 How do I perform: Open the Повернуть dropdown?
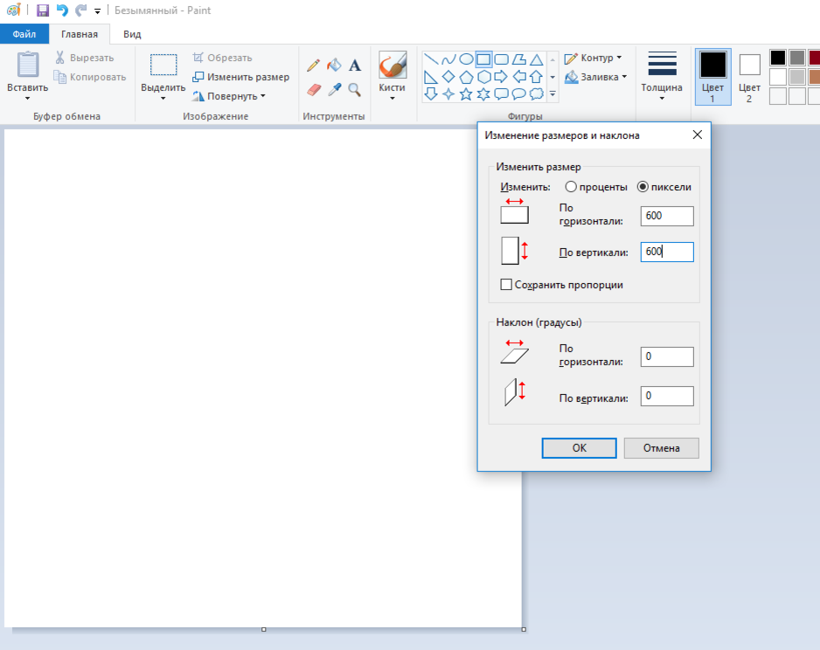[x=228, y=96]
